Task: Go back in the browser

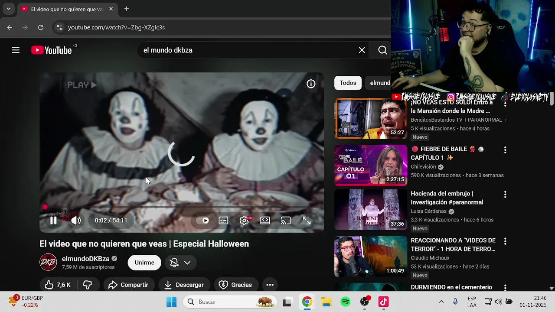Action: [10, 27]
